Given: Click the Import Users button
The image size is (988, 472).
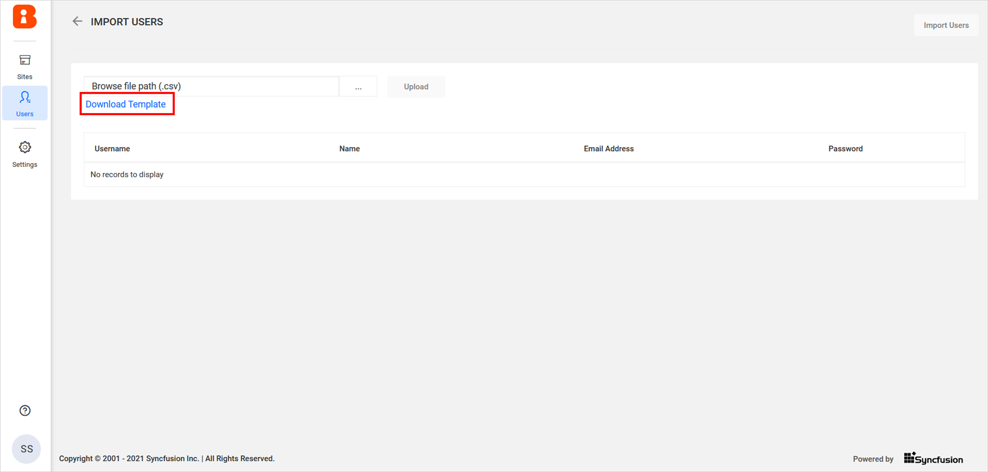Looking at the screenshot, I should point(946,25).
